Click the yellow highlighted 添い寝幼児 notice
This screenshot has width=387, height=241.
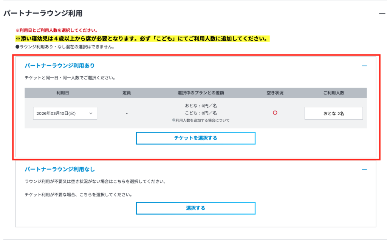142,39
